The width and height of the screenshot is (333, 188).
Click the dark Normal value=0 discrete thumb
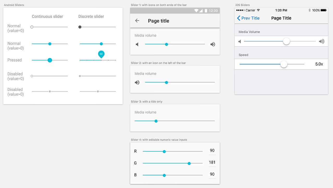click(x=80, y=27)
